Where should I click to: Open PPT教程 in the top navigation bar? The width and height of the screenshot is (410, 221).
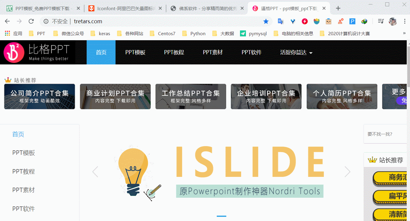(174, 52)
